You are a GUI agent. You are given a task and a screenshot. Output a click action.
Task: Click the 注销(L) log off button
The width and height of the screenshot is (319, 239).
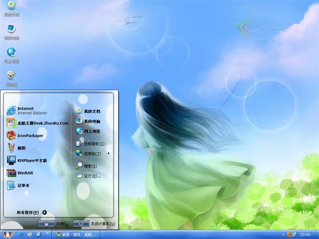click(55, 224)
